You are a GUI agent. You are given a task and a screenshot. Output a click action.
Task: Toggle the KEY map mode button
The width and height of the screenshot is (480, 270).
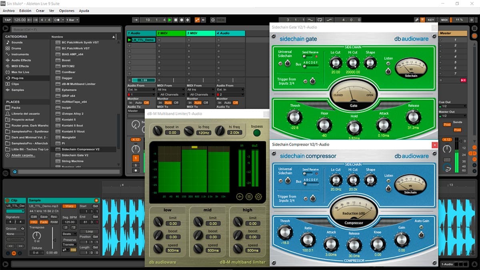coord(431,19)
